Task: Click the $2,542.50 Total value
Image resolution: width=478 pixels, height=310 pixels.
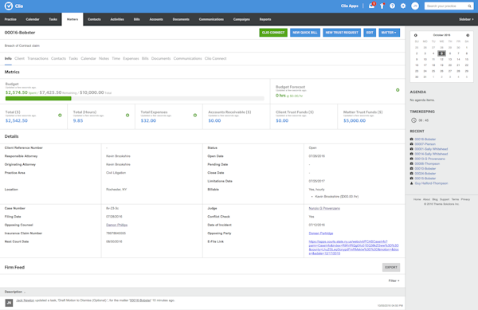Action: click(17, 120)
